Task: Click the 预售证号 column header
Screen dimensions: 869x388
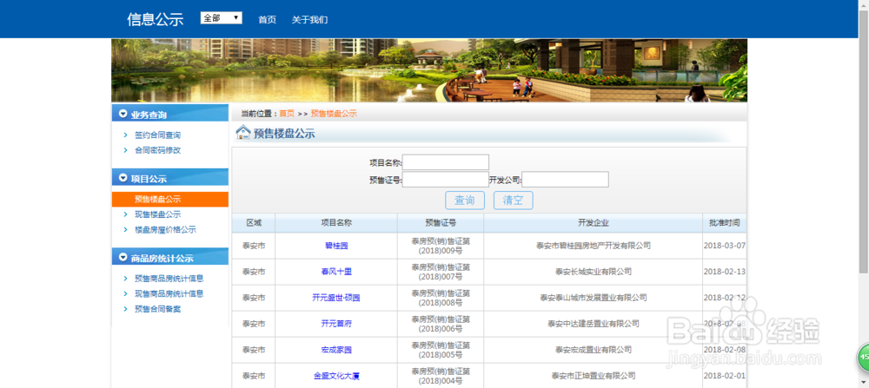Action: point(441,223)
